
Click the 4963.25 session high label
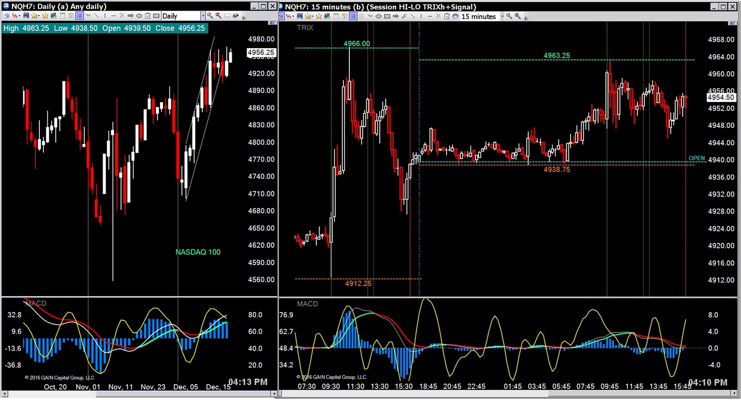click(557, 56)
